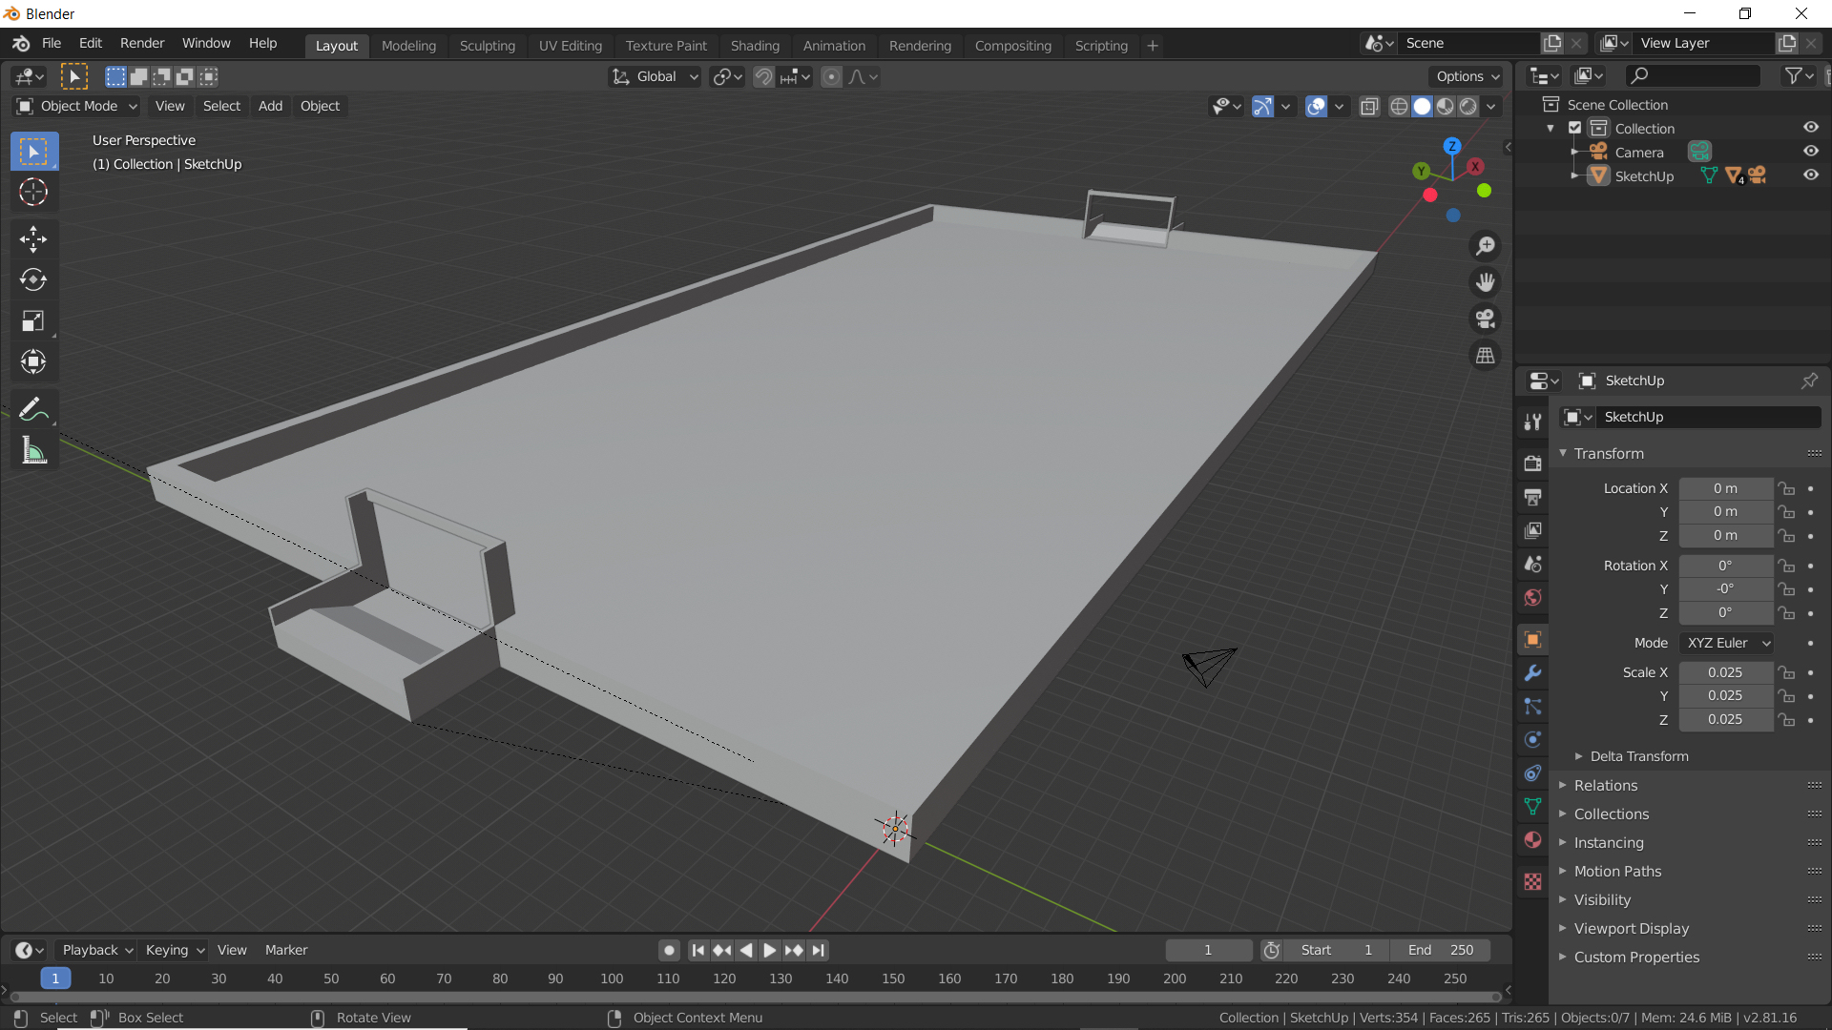Open the Material properties tab
This screenshot has width=1832, height=1030.
pos(1532,840)
